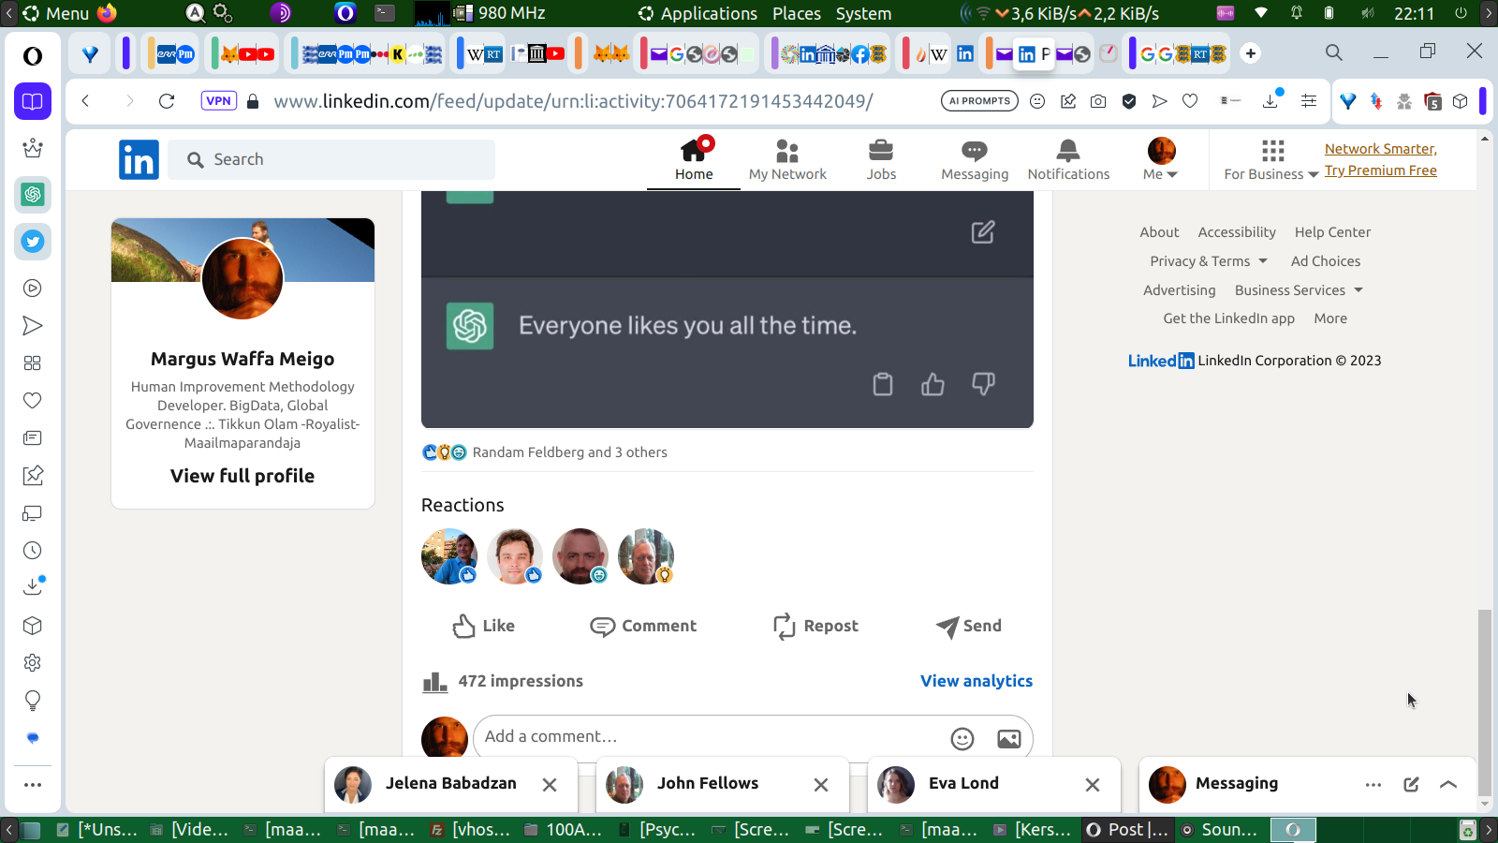Open the main Menu in top panel
The image size is (1498, 843).
[x=57, y=13]
